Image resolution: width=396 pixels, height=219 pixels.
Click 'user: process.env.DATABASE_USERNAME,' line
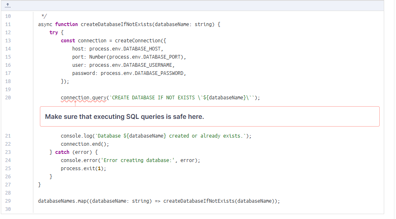(123, 65)
